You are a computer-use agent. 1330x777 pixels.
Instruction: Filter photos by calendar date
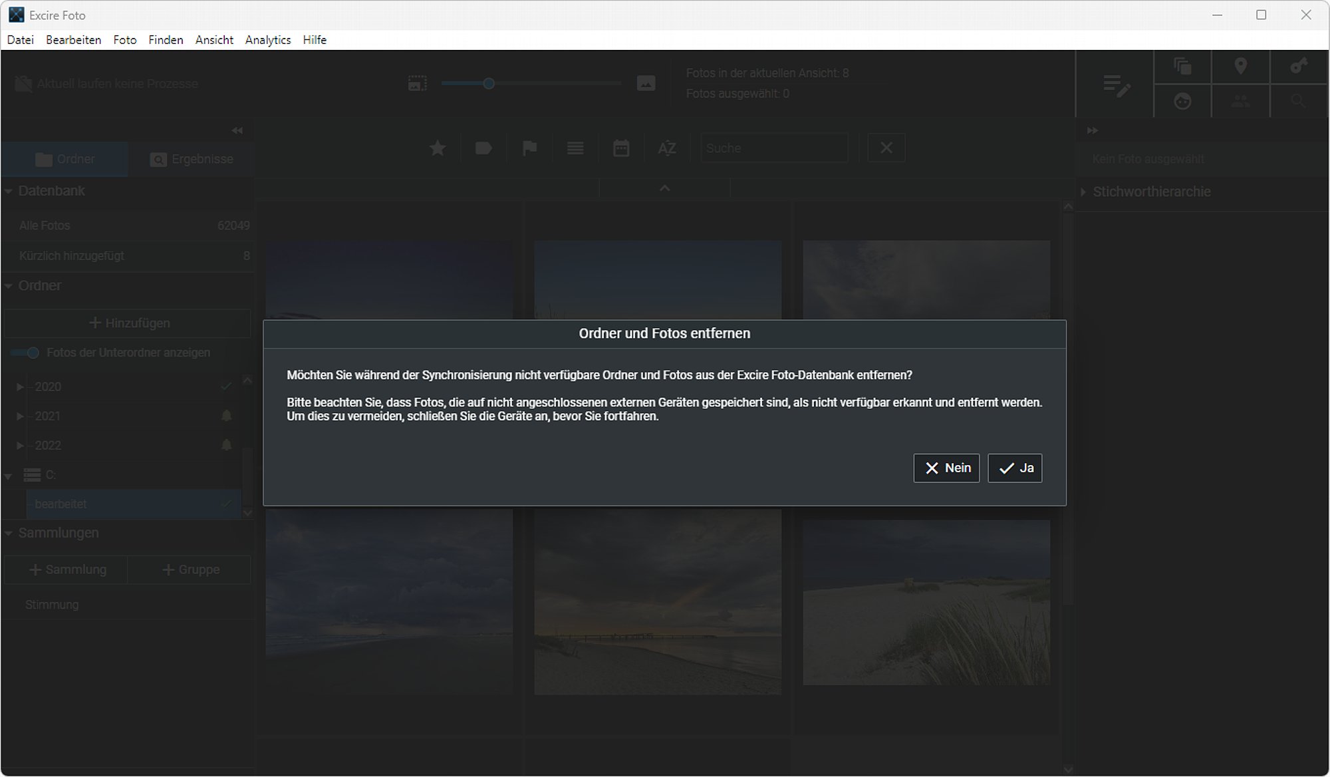click(621, 148)
